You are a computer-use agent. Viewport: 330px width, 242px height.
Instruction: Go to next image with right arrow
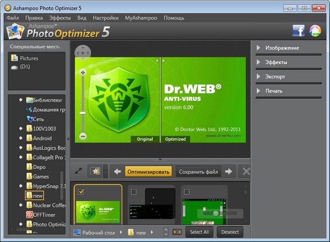coord(228,172)
